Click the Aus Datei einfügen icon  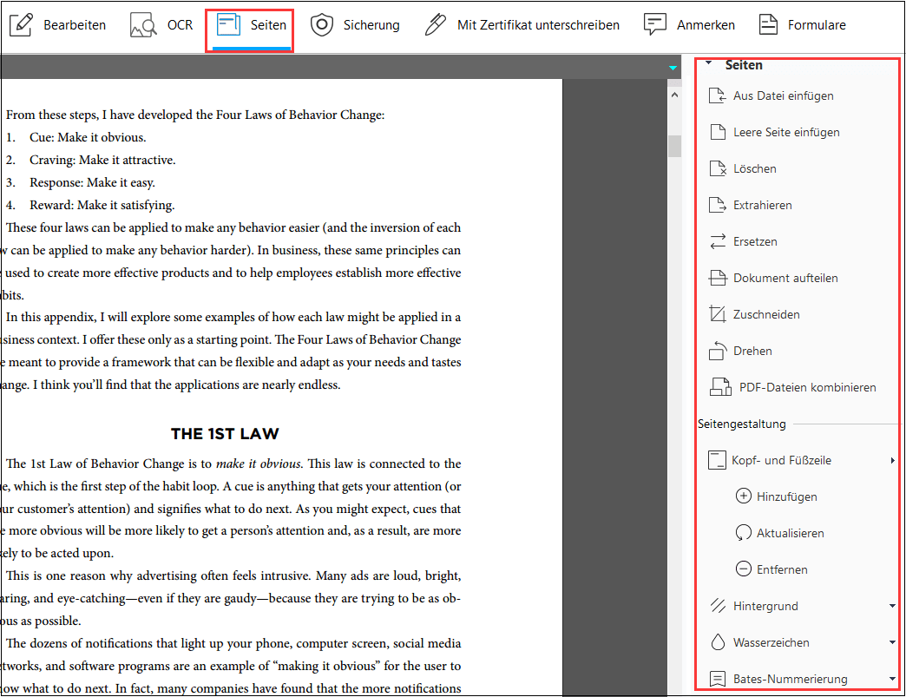coord(718,96)
